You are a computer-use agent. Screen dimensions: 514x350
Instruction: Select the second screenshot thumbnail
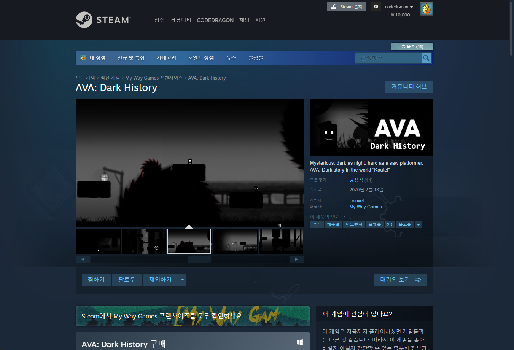pyautogui.click(x=144, y=241)
